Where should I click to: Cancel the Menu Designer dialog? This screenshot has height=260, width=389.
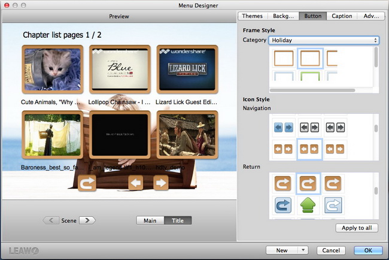tap(331, 250)
